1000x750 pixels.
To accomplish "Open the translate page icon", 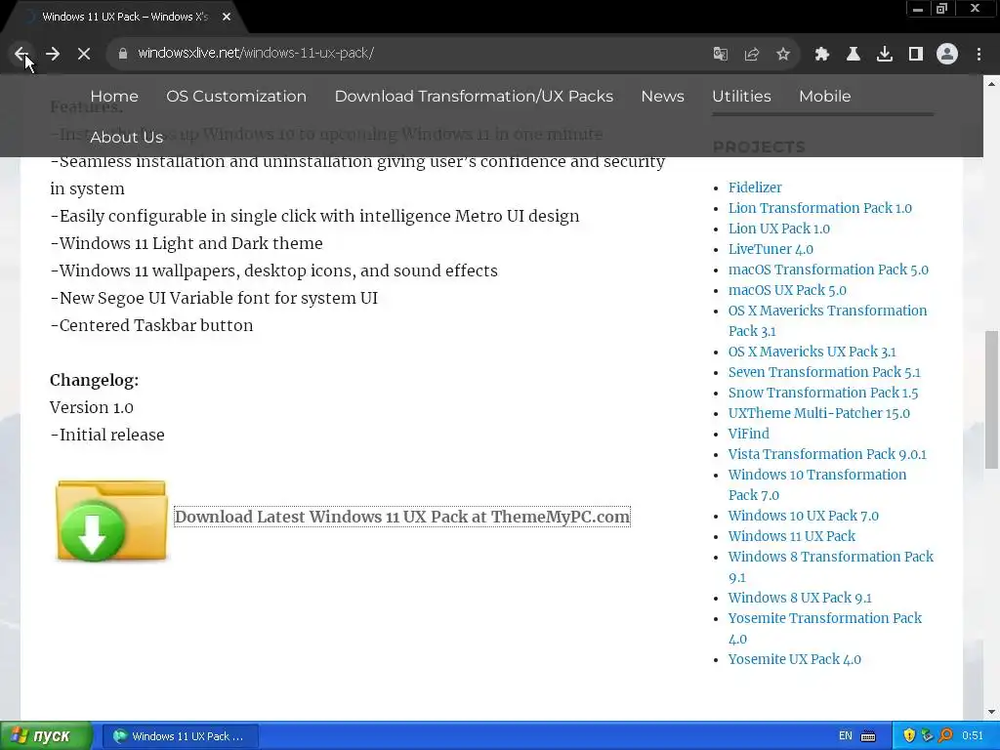I will [720, 54].
